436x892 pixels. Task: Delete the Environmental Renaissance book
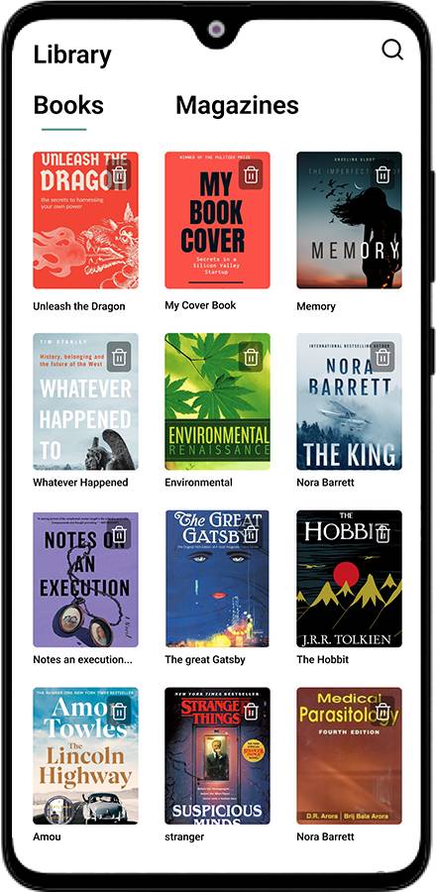tap(251, 357)
